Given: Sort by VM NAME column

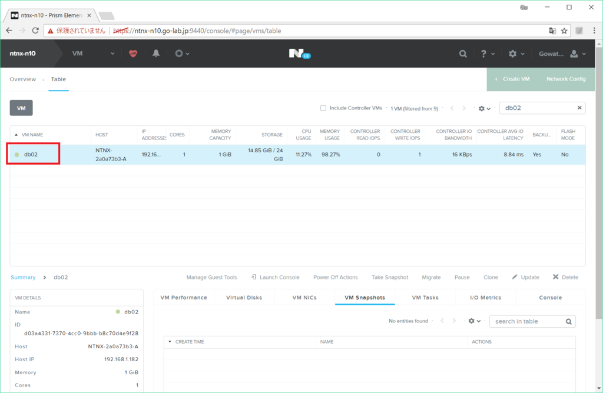Looking at the screenshot, I should (x=32, y=135).
